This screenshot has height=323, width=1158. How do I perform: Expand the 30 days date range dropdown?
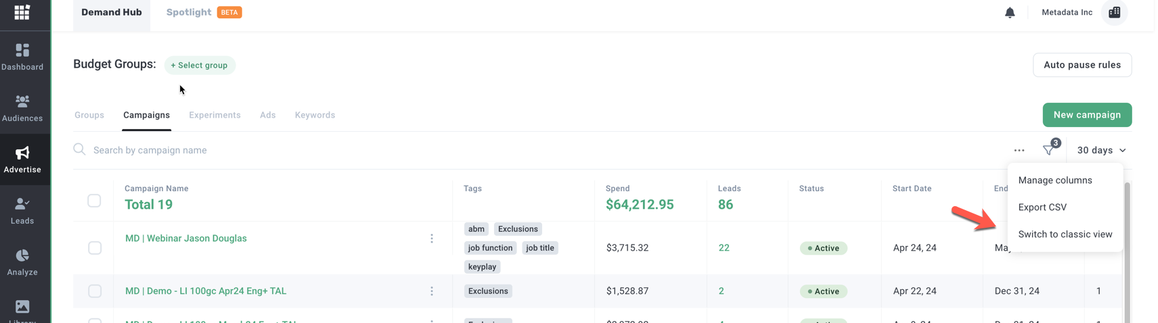click(1101, 150)
